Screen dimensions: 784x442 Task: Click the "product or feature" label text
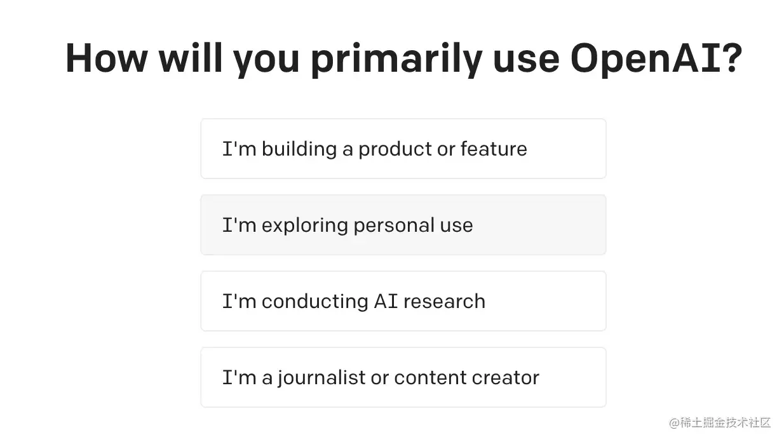click(443, 149)
